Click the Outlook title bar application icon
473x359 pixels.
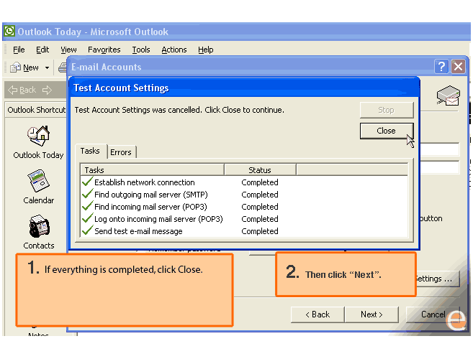[x=9, y=31]
